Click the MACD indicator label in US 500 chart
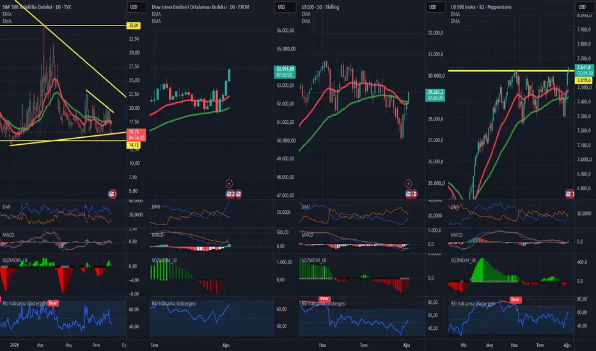The width and height of the screenshot is (596, 351). 457,235
